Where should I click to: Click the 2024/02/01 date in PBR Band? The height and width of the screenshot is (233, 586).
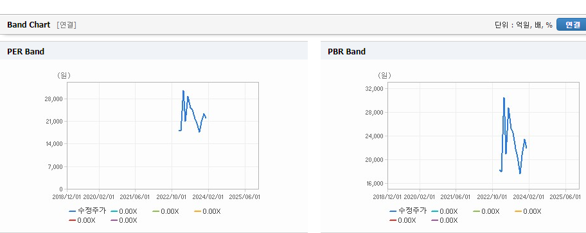(529, 197)
